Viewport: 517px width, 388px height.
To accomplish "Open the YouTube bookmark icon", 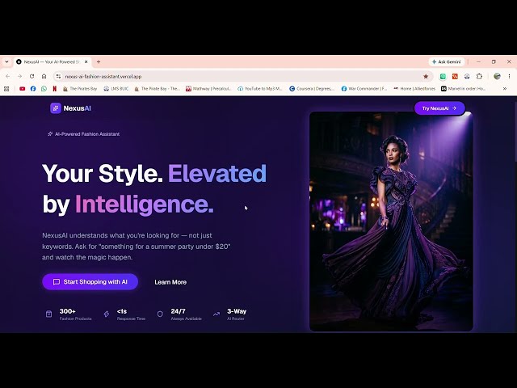I will click(x=22, y=88).
